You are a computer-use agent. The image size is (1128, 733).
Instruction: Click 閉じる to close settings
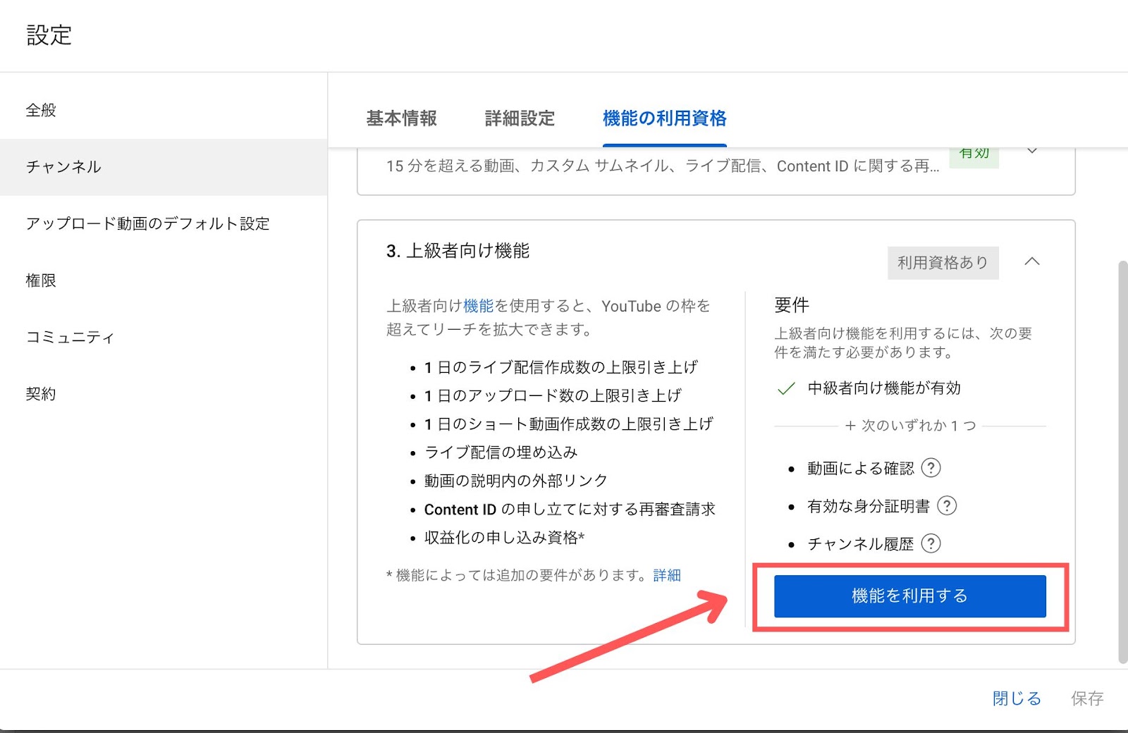[x=1017, y=698]
